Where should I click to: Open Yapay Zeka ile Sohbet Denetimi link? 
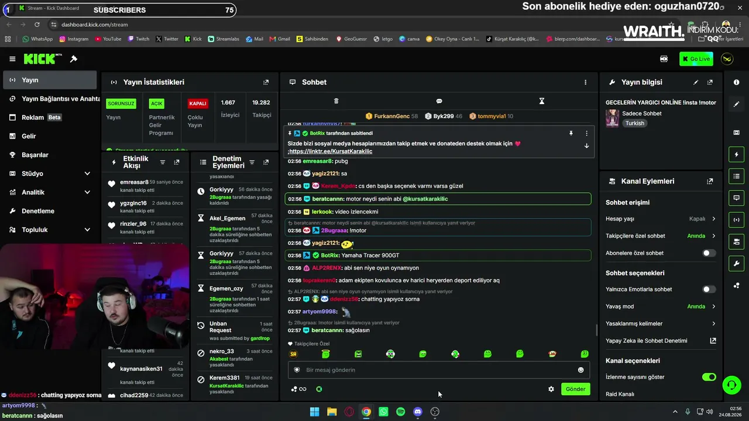point(661,341)
